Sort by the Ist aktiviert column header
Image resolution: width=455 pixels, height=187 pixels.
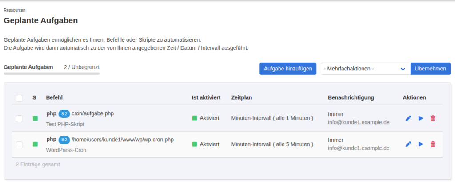pos(206,97)
